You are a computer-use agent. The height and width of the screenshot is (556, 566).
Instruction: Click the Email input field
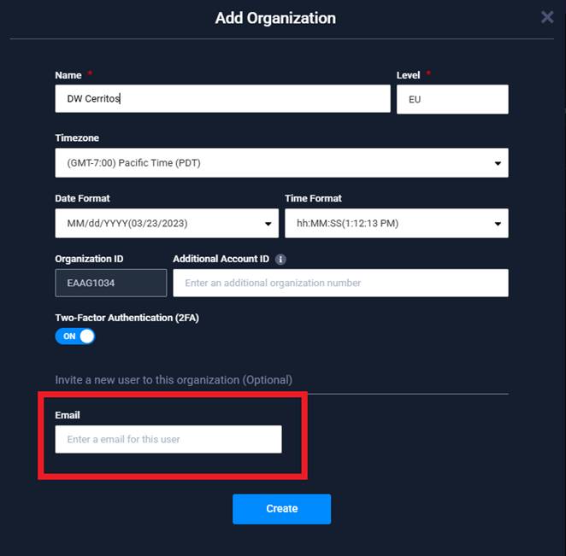point(168,439)
